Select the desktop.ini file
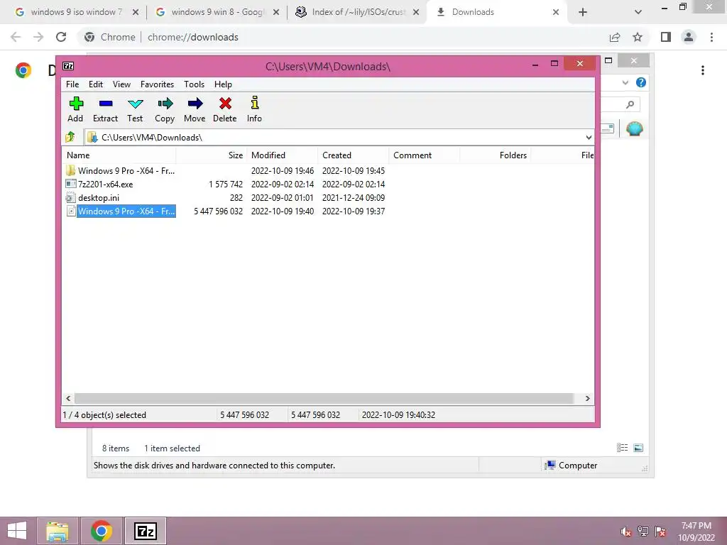This screenshot has height=545, width=727. pos(93,197)
